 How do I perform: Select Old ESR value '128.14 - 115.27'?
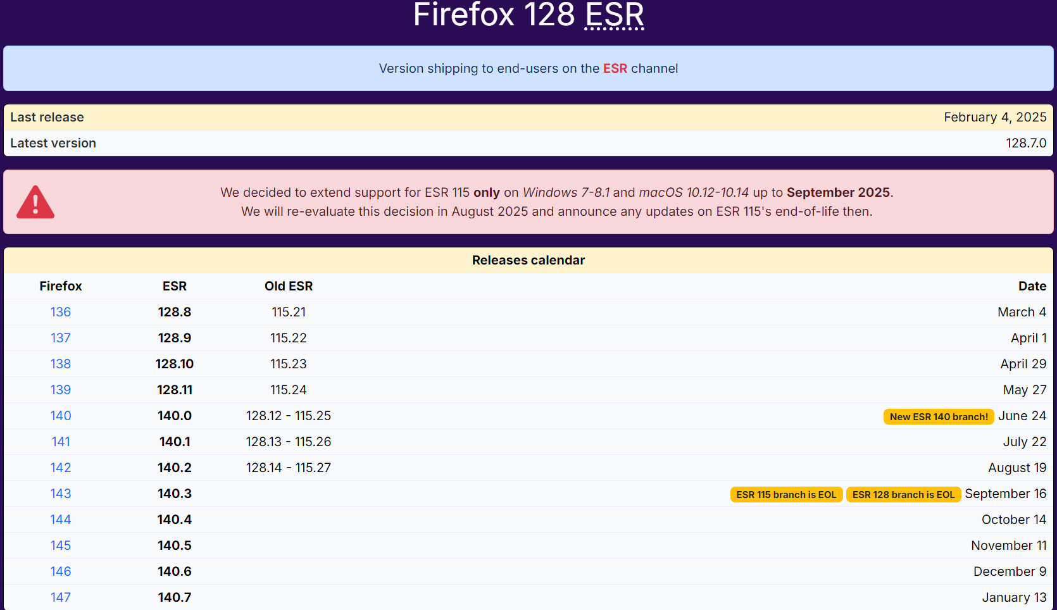289,468
